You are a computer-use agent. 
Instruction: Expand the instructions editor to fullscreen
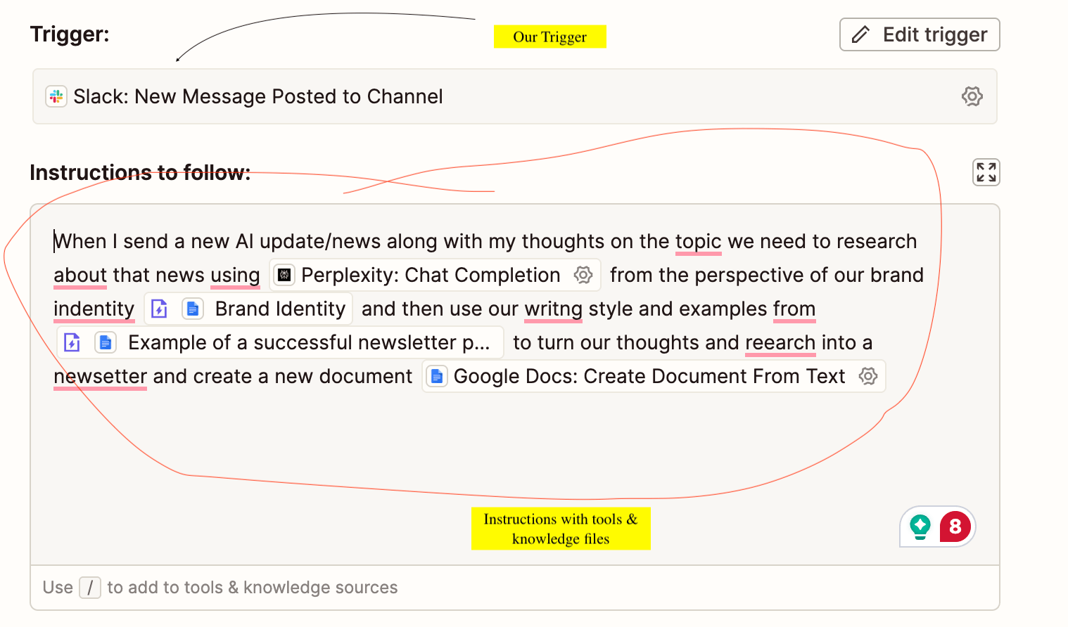986,172
